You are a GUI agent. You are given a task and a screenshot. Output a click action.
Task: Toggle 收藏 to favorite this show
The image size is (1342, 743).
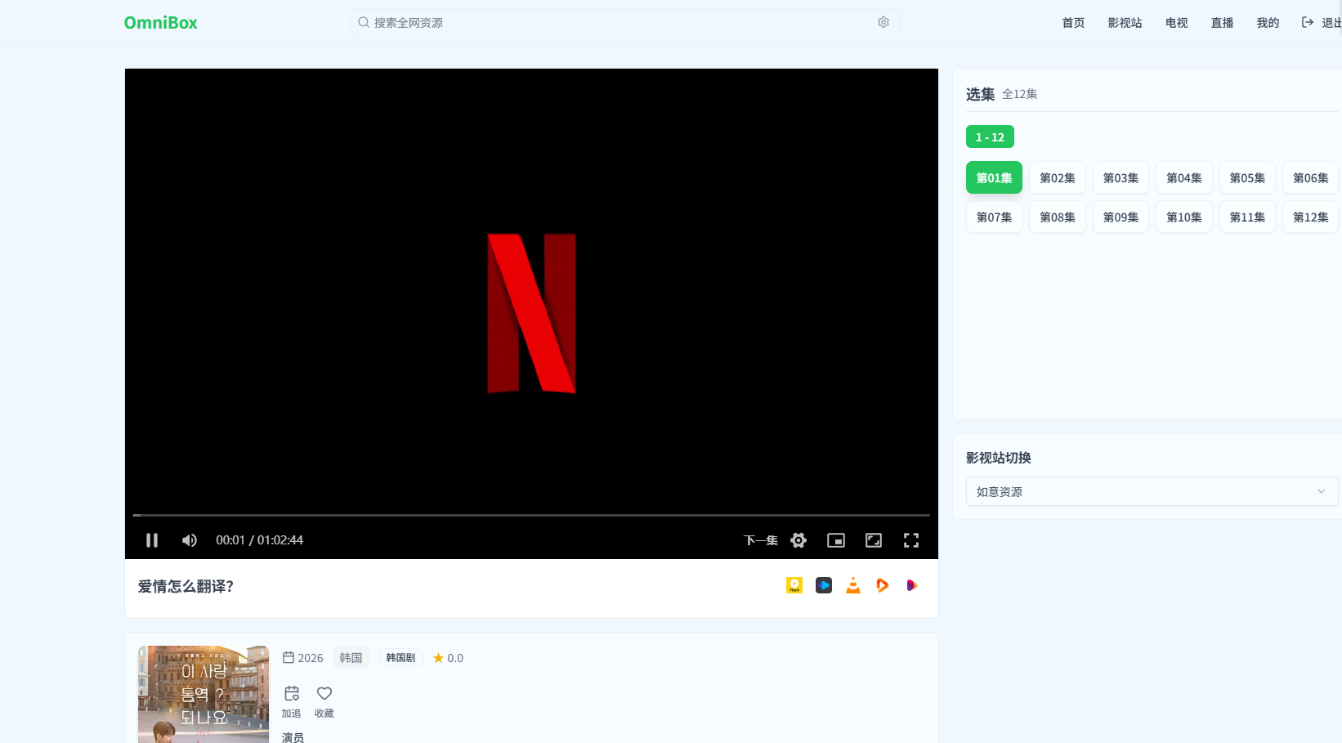[x=324, y=701]
